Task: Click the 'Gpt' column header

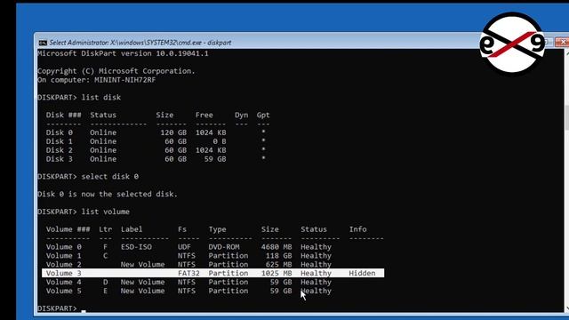Action: [263, 115]
